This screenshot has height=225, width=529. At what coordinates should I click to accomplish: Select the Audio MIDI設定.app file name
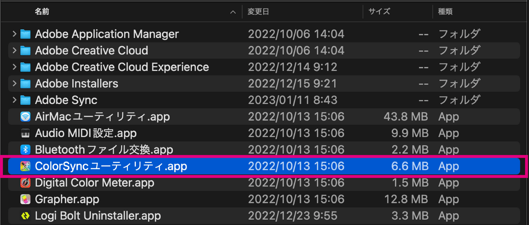pyautogui.click(x=86, y=133)
